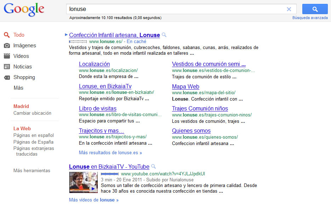Switch to Vídeos results
The width and height of the screenshot is (331, 205).
pos(21,56)
